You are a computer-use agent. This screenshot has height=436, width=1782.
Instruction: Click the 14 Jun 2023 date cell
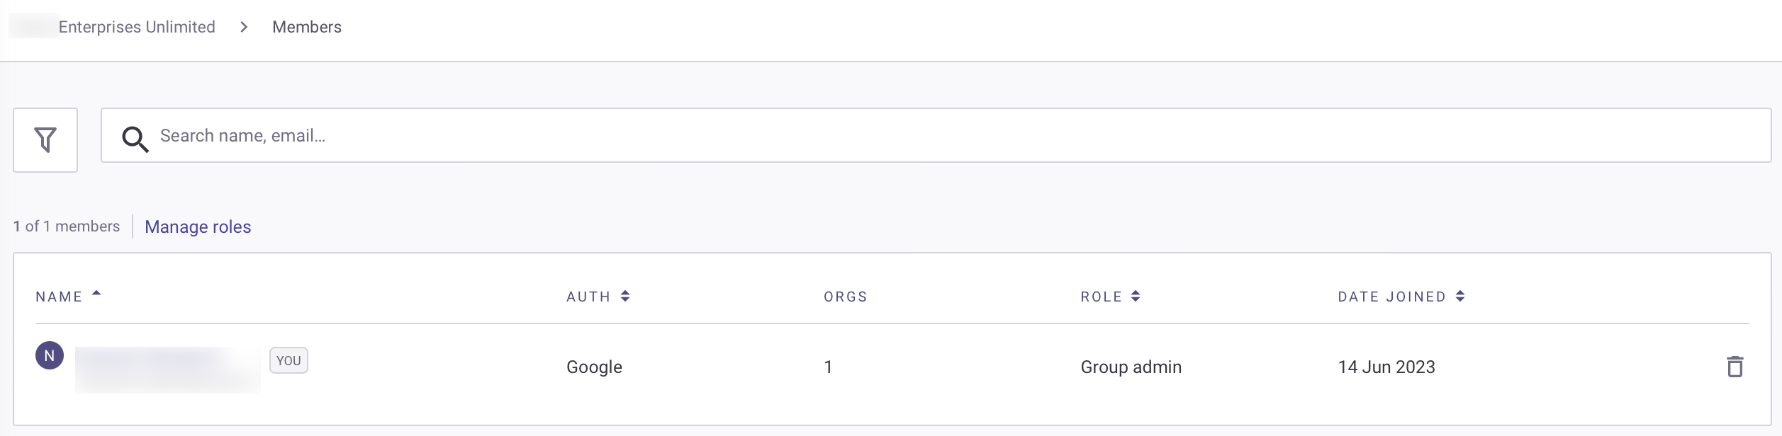(x=1386, y=367)
